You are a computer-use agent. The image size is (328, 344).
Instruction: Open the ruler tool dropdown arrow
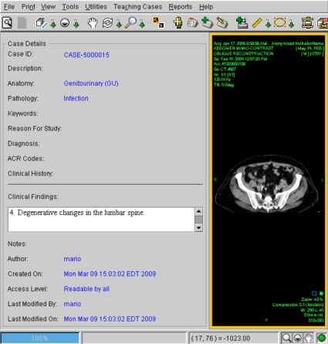click(268, 25)
